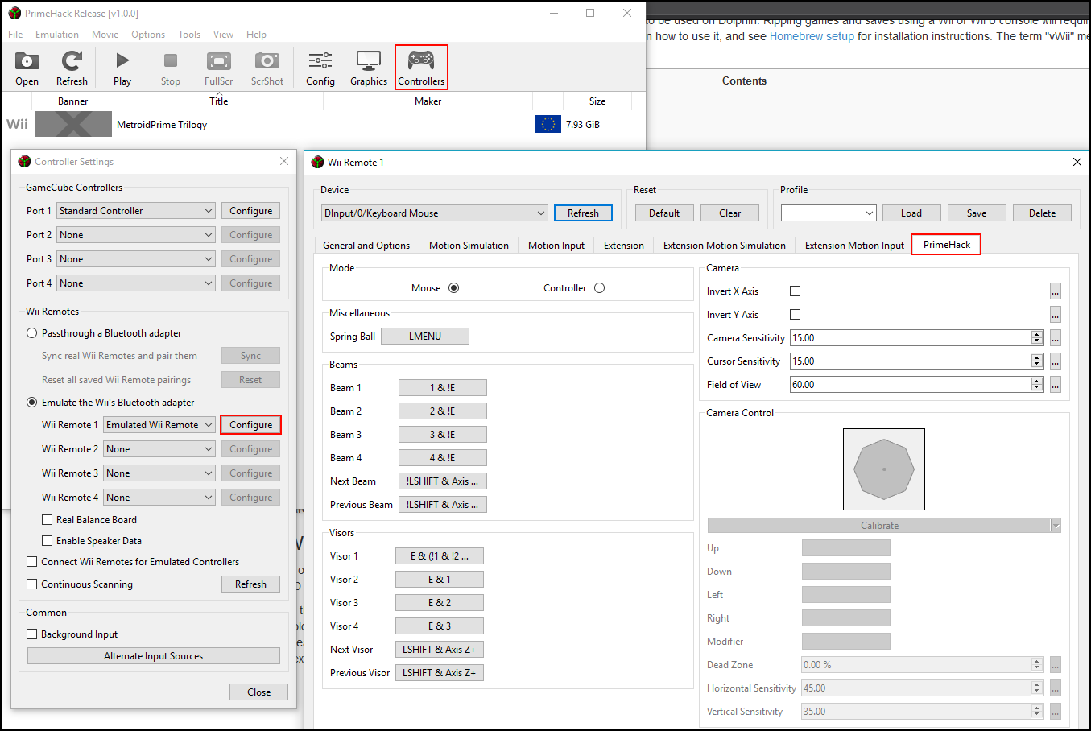Toggle the Enable Speaker Data checkbox
Screen dimensions: 1091x731
coord(47,541)
